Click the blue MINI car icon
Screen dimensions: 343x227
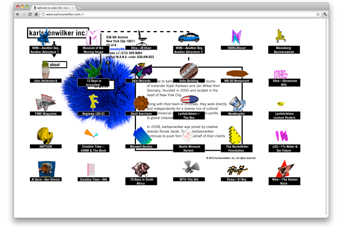pyautogui.click(x=189, y=38)
